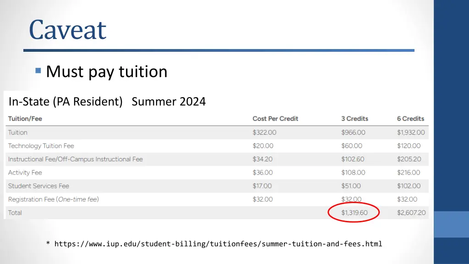
Task: Click the red-circled $1,319.60 total
Action: pyautogui.click(x=354, y=213)
